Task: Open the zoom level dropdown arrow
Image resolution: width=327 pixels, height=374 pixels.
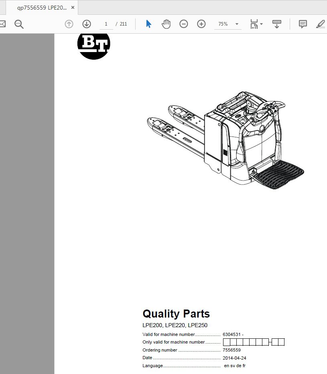Action: [237, 24]
